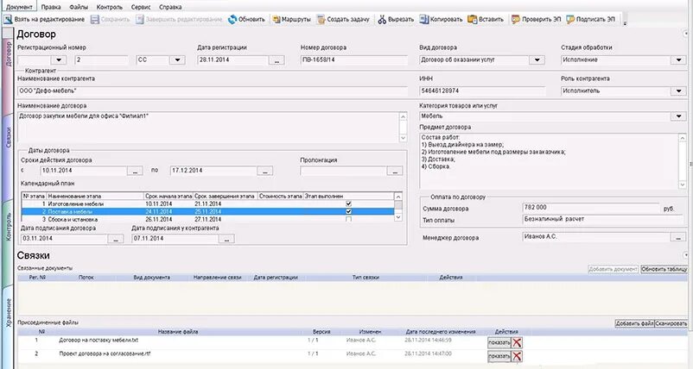Open the Сервис menu

click(x=141, y=7)
